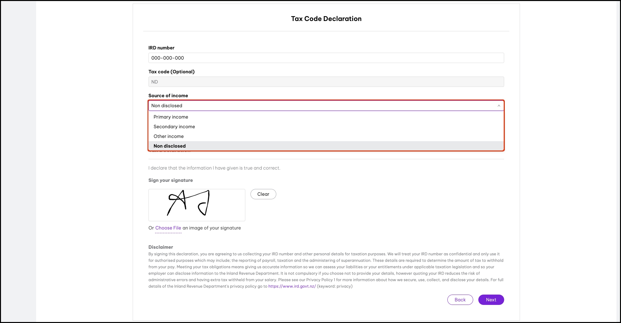Pick the Other income option
621x323 pixels.
(168, 136)
